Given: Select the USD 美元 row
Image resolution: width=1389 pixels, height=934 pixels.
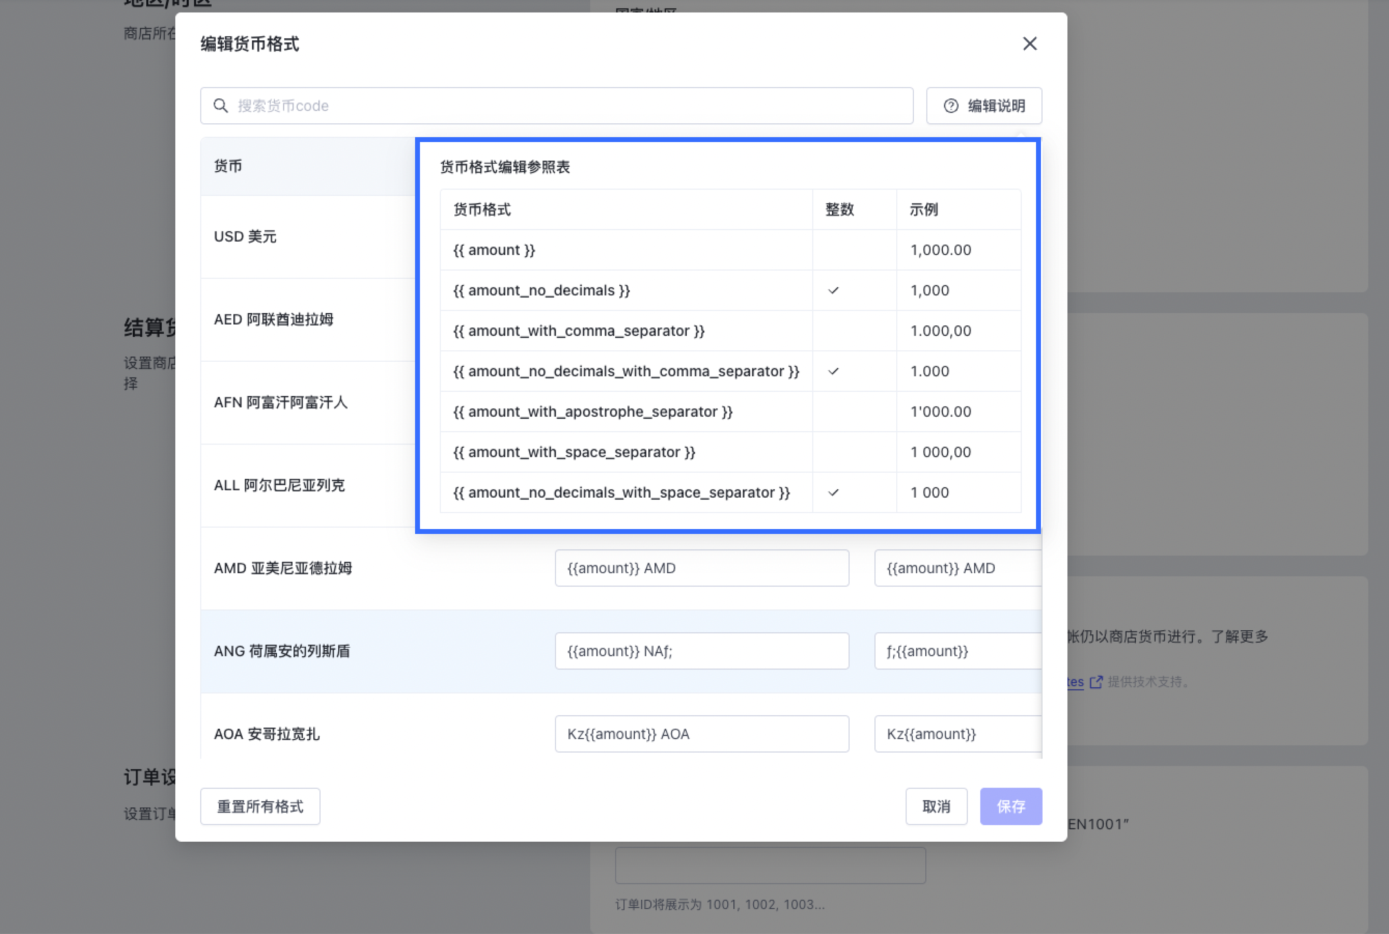Looking at the screenshot, I should point(308,236).
